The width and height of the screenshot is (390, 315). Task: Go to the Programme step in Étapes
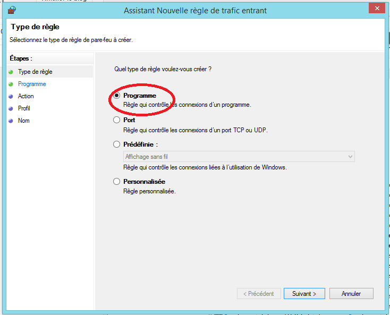tap(32, 84)
